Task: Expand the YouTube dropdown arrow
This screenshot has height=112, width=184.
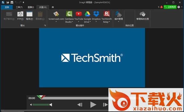Action: pyautogui.click(x=78, y=22)
